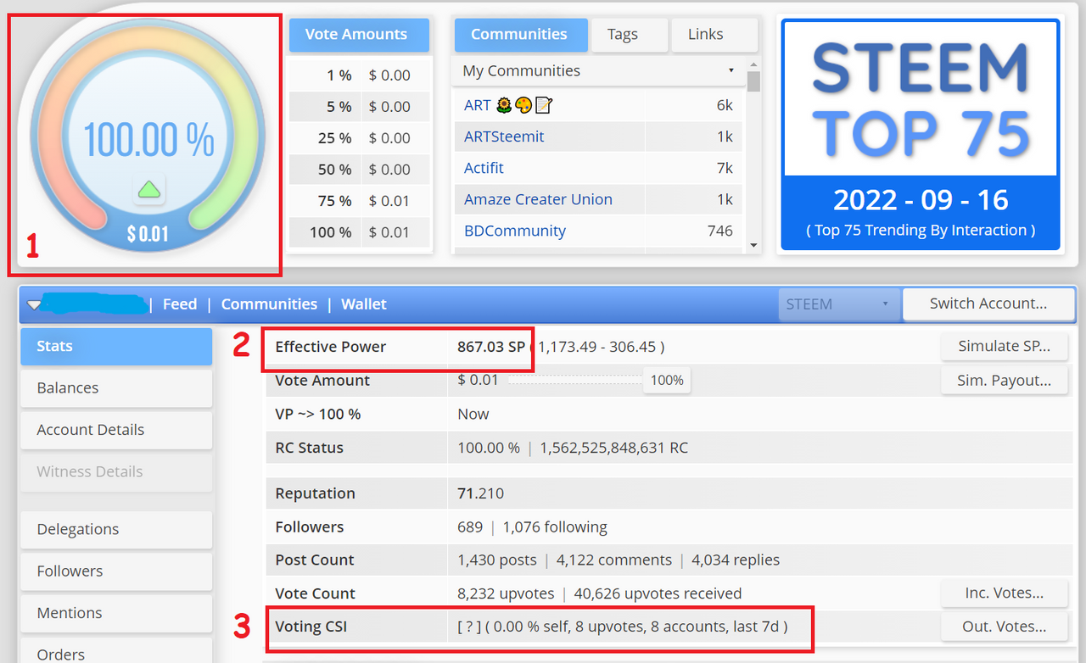1086x663 pixels.
Task: Click the green up-arrow in voting gauge
Action: click(x=149, y=190)
